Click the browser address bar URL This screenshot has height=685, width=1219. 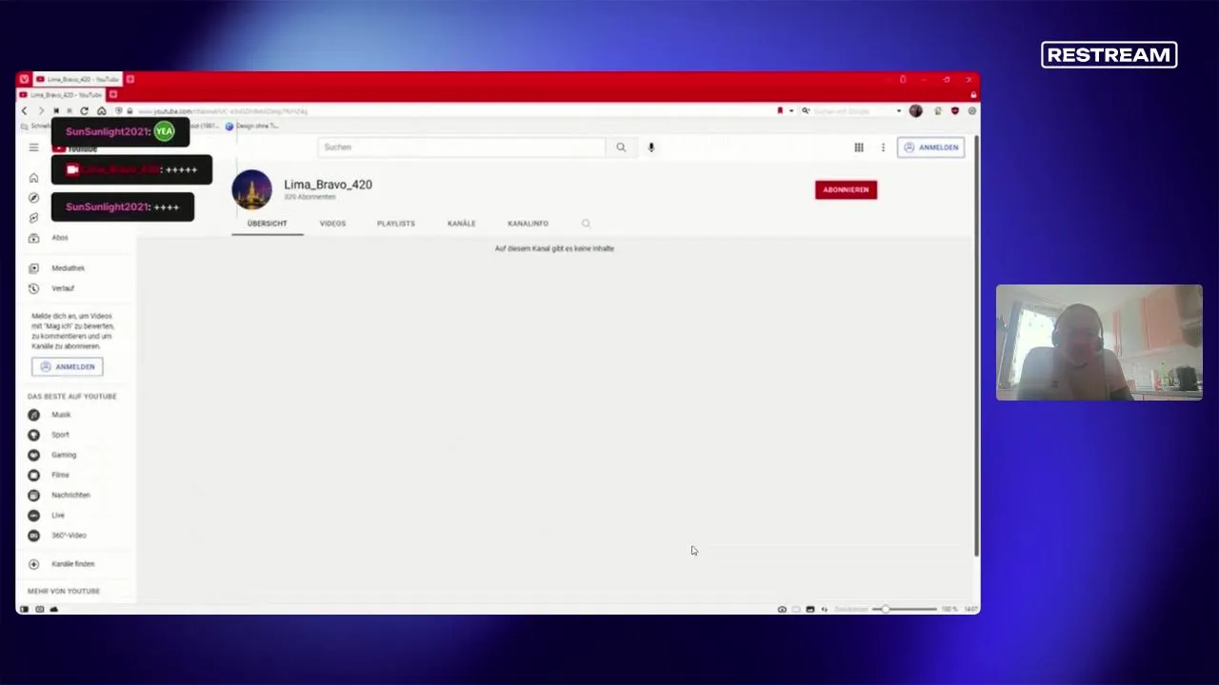223,111
